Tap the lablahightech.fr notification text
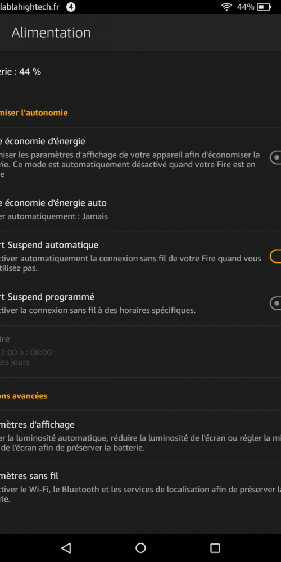Image resolution: width=281 pixels, height=562 pixels. (29, 7)
